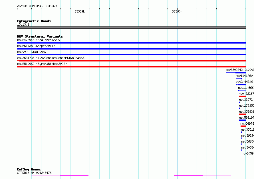Click the nsv422267 variant label
The height and width of the screenshot is (179, 254).
pyautogui.click(x=246, y=94)
